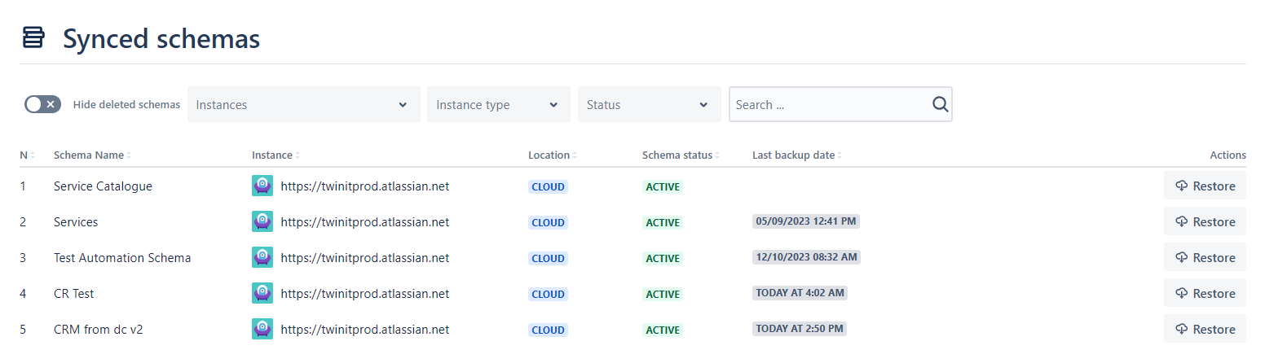Restore the Services schema
Viewport: 1265px width, 350px height.
click(1205, 221)
